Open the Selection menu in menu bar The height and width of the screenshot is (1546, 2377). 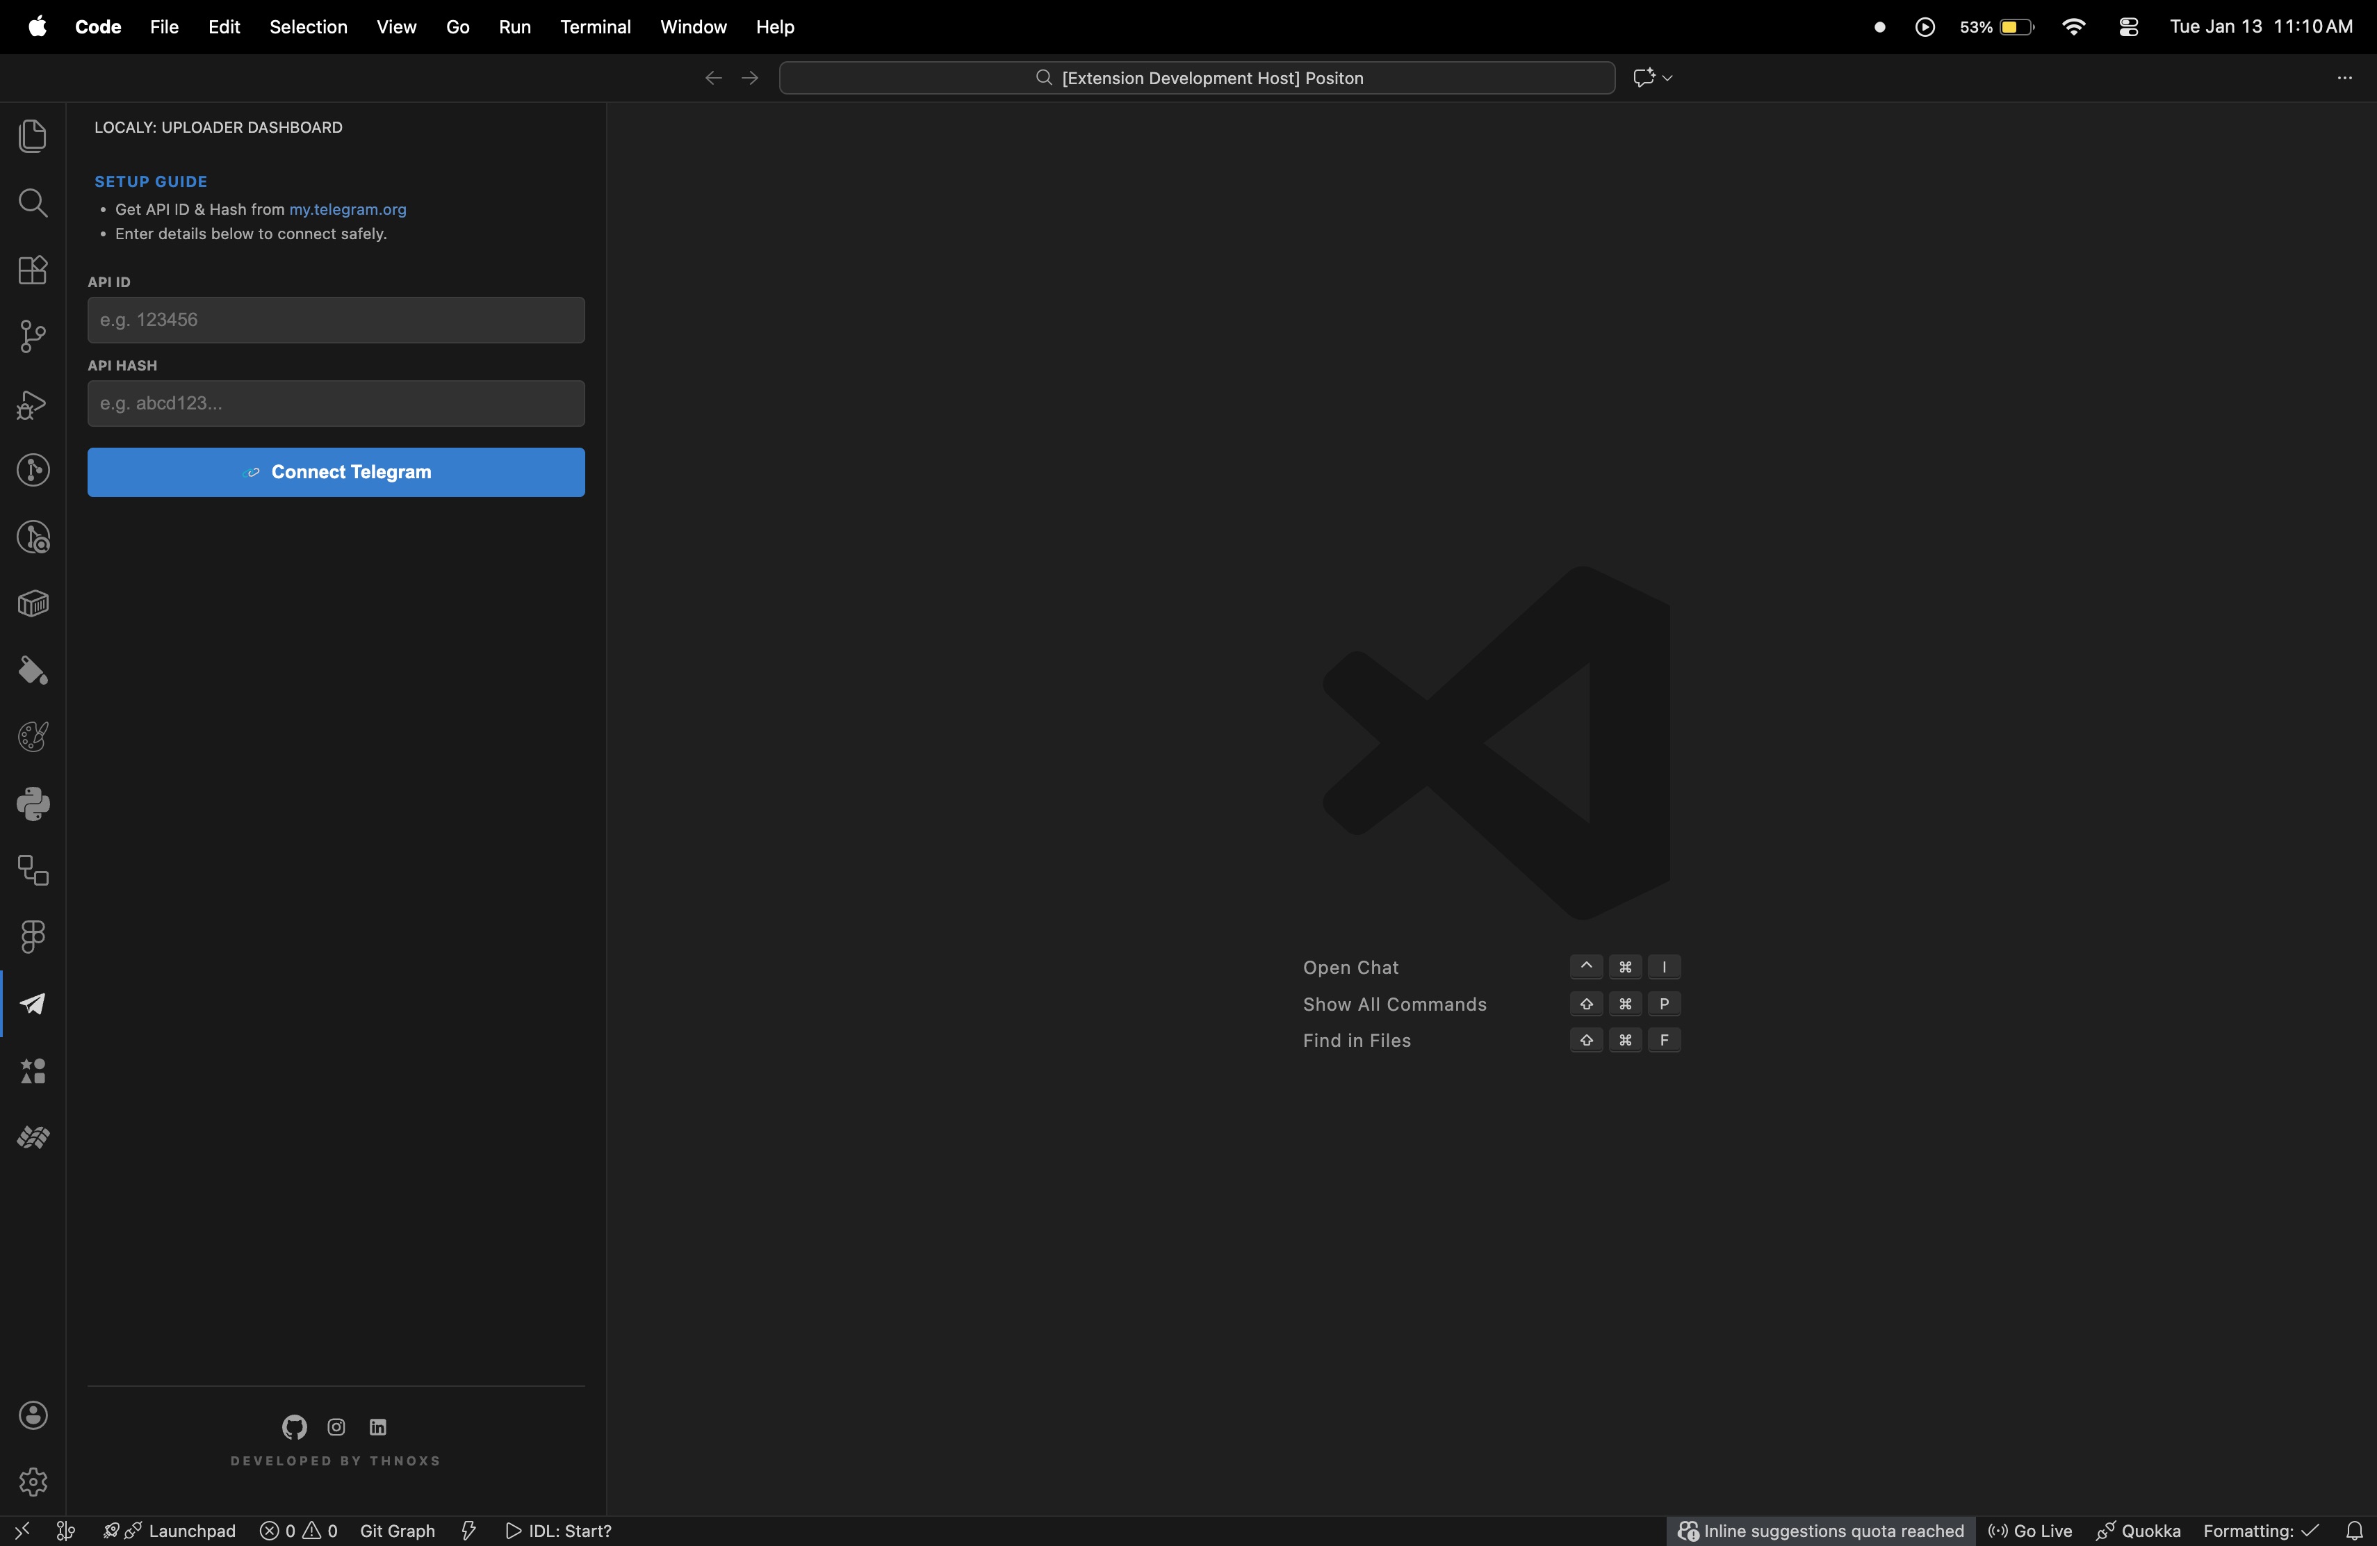pyautogui.click(x=308, y=27)
